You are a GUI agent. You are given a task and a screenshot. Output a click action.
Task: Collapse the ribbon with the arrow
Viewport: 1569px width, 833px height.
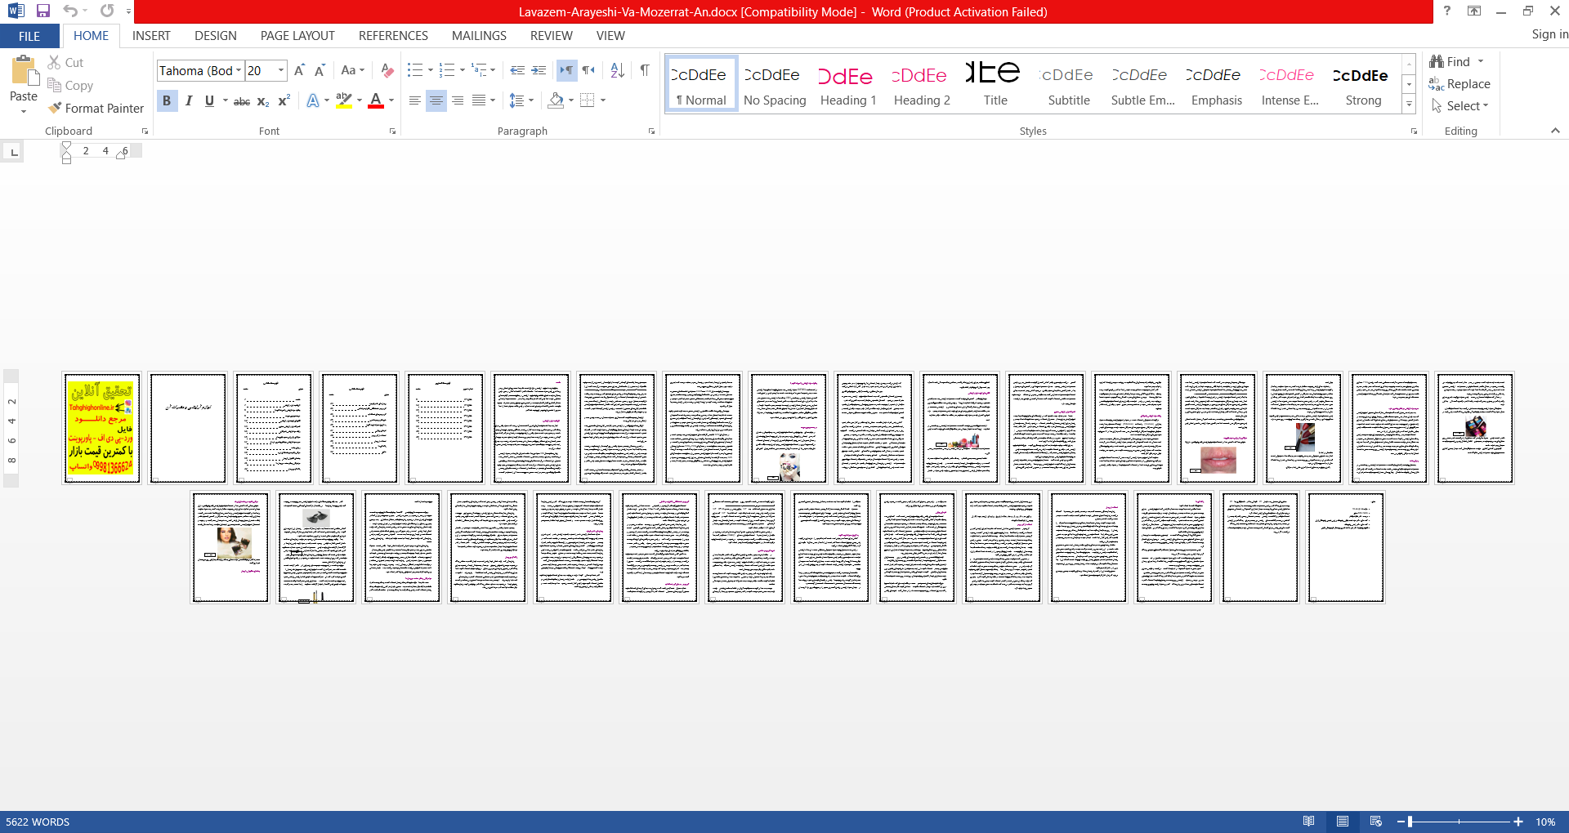click(x=1555, y=131)
